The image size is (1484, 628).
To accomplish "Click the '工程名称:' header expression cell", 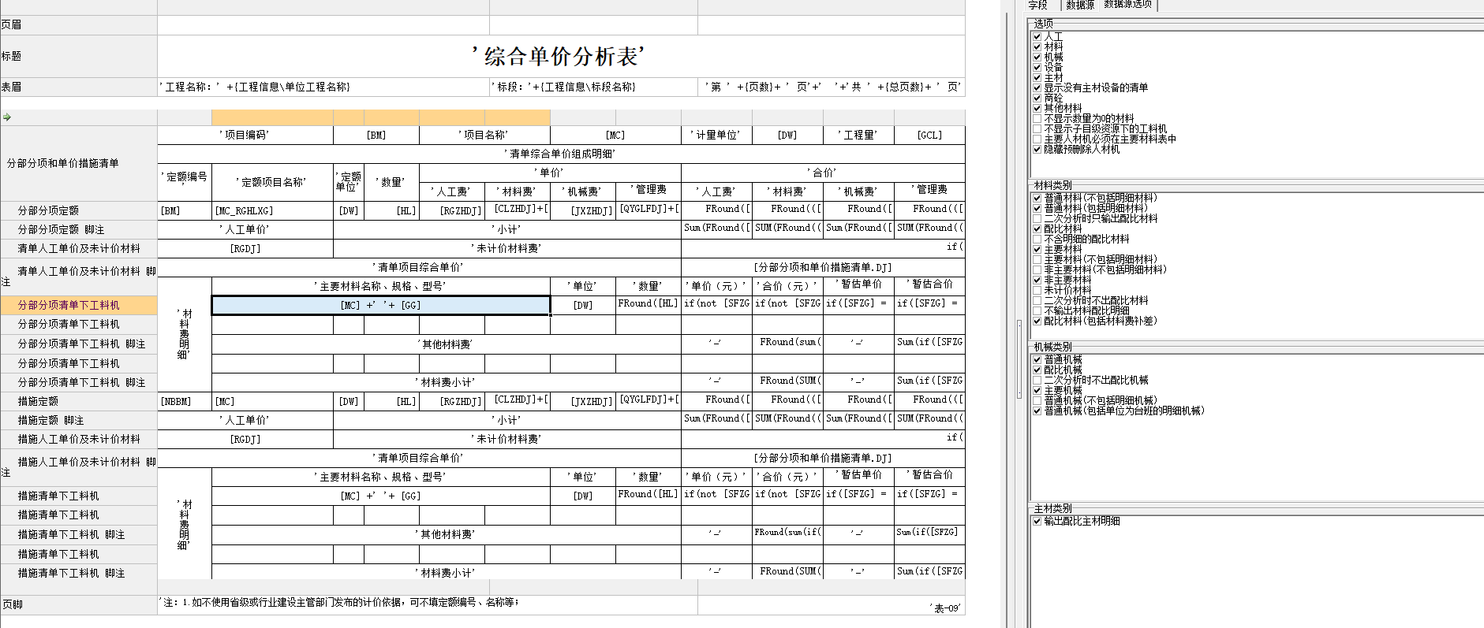I will pyautogui.click(x=323, y=87).
